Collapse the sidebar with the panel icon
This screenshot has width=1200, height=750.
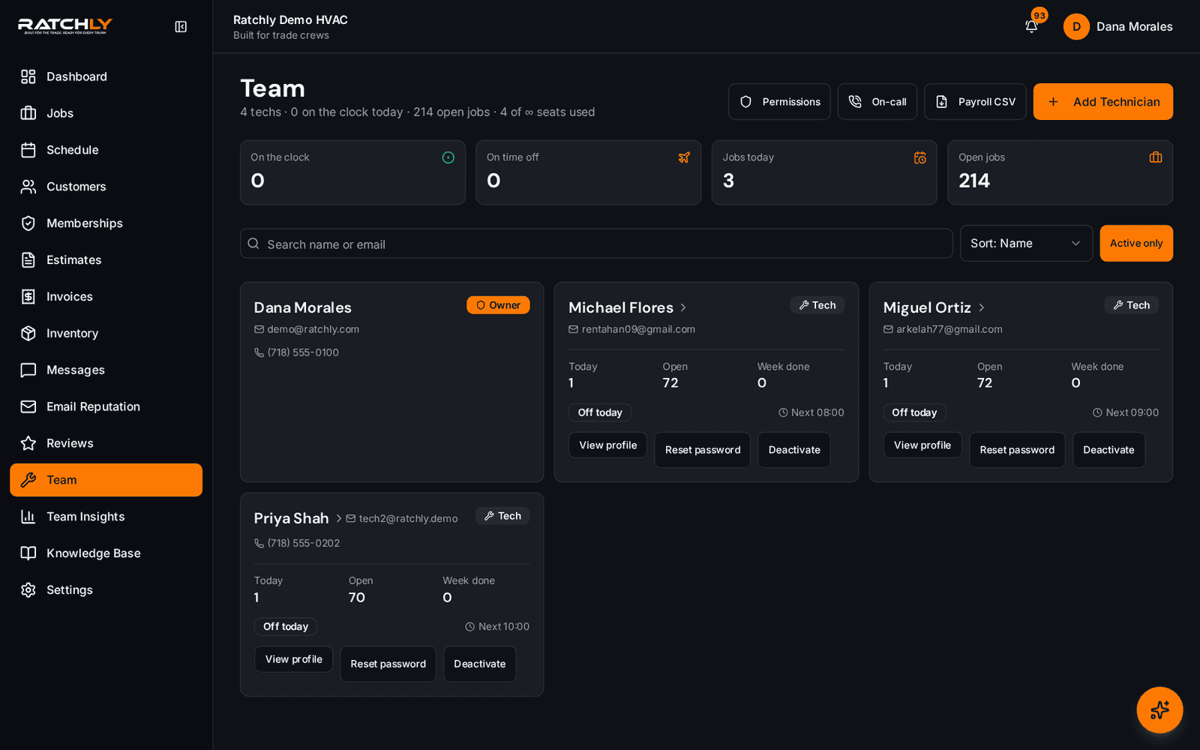point(181,27)
